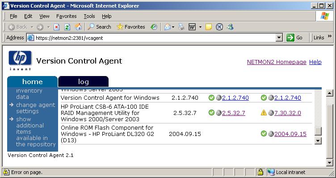The image size is (336, 178).
Task: Click the Windows flag logo
Action: coord(325,16)
